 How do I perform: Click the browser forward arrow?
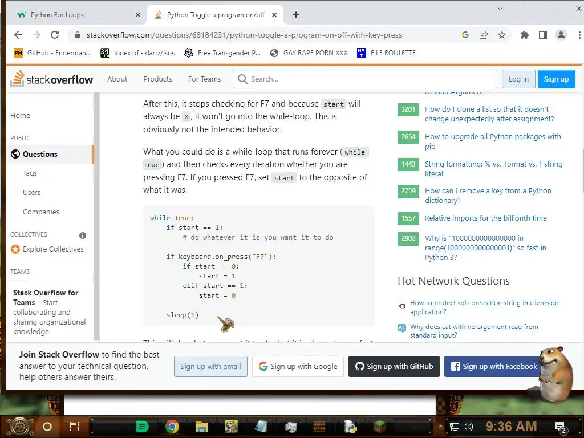36,35
